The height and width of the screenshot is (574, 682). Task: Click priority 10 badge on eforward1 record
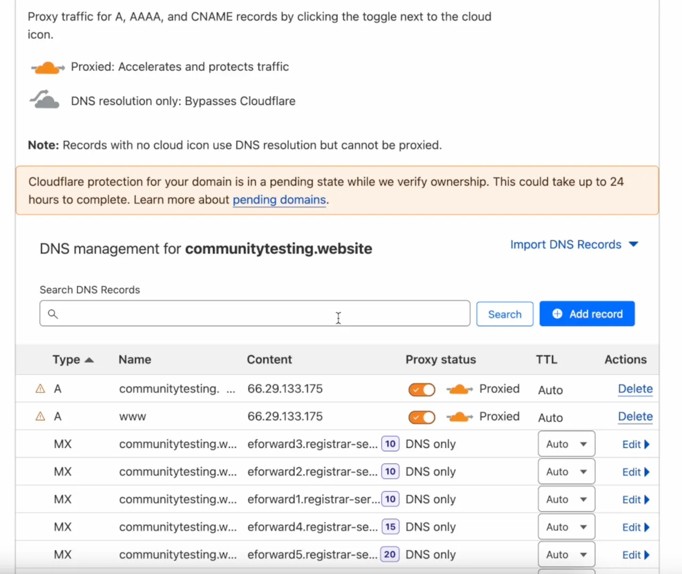390,499
